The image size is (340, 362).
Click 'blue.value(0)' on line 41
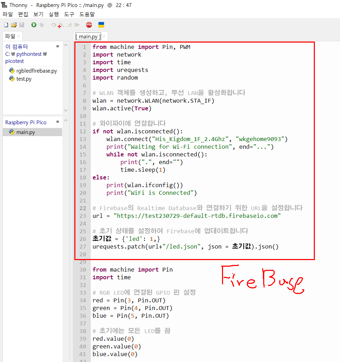[x=115, y=354]
